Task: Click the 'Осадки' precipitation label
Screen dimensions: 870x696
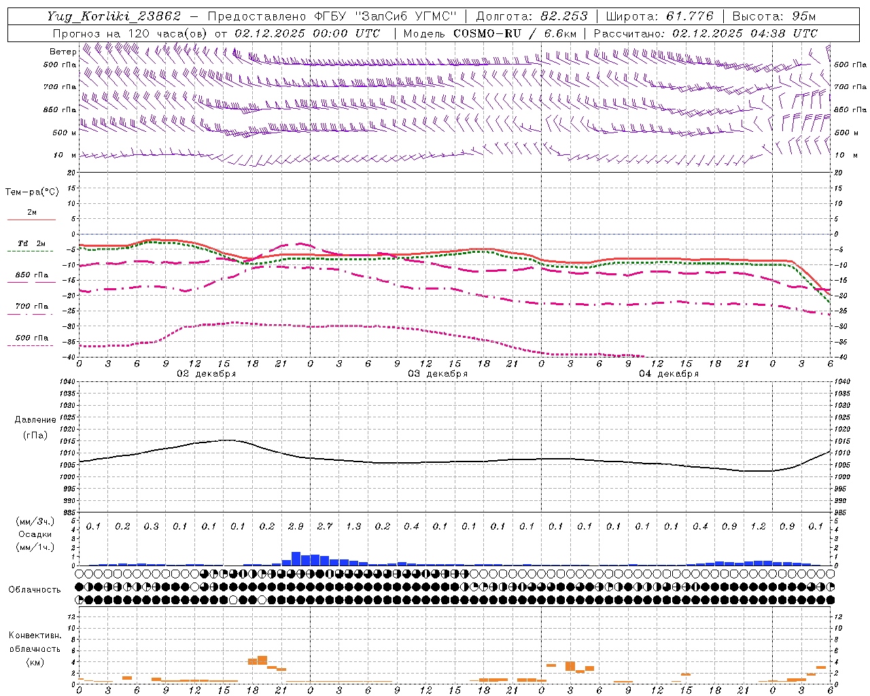Action: 35,534
